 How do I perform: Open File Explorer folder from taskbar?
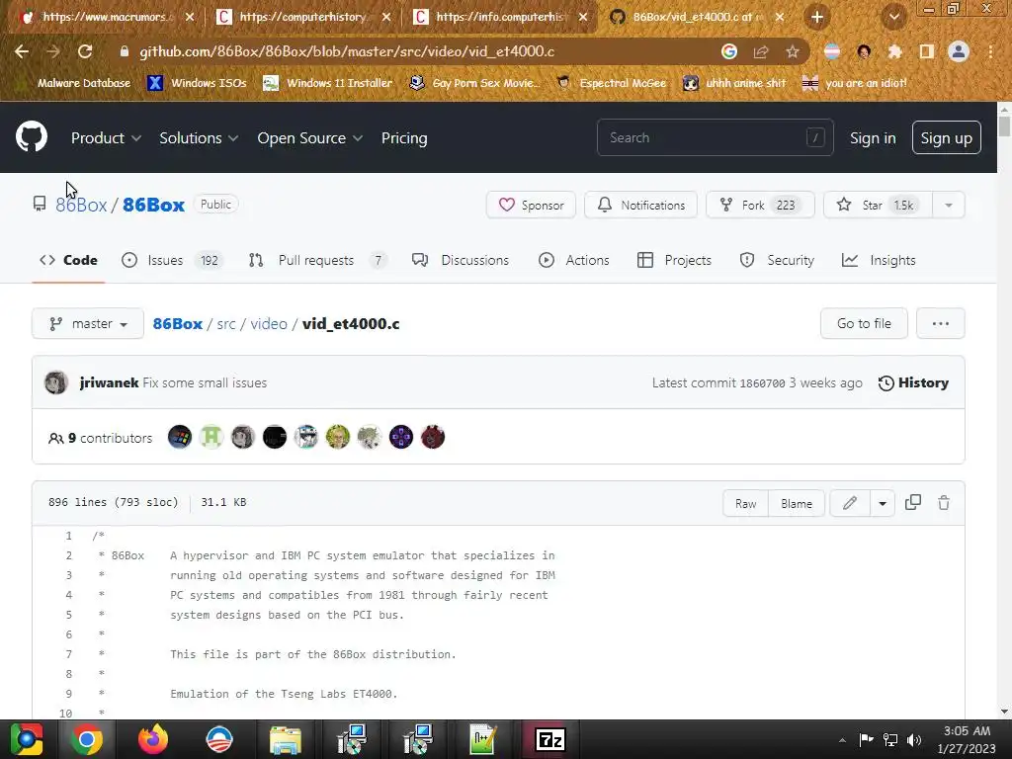[x=286, y=739]
